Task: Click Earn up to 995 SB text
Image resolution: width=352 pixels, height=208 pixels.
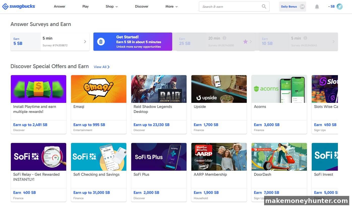Action: pyautogui.click(x=89, y=125)
